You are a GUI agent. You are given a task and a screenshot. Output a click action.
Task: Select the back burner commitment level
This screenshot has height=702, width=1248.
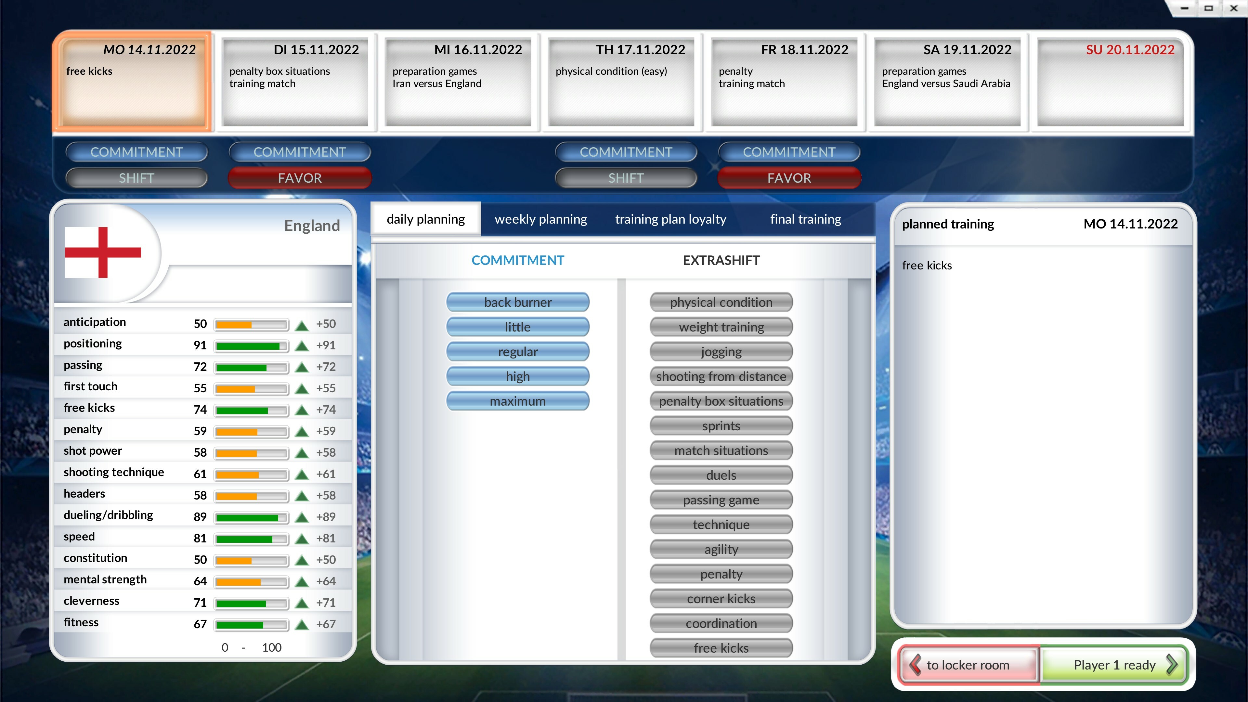517,302
